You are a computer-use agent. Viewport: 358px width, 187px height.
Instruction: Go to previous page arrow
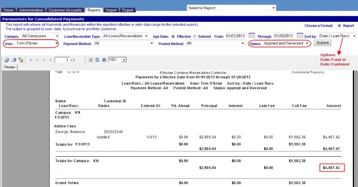click(x=37, y=60)
